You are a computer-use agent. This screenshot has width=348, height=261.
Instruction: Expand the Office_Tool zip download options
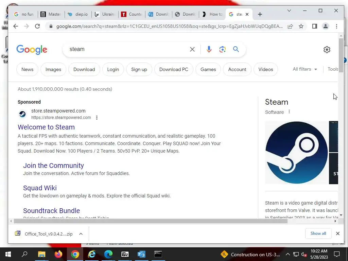tap(81, 234)
